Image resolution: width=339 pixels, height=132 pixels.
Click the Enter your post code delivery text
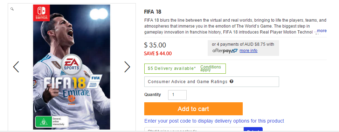pos(214,121)
